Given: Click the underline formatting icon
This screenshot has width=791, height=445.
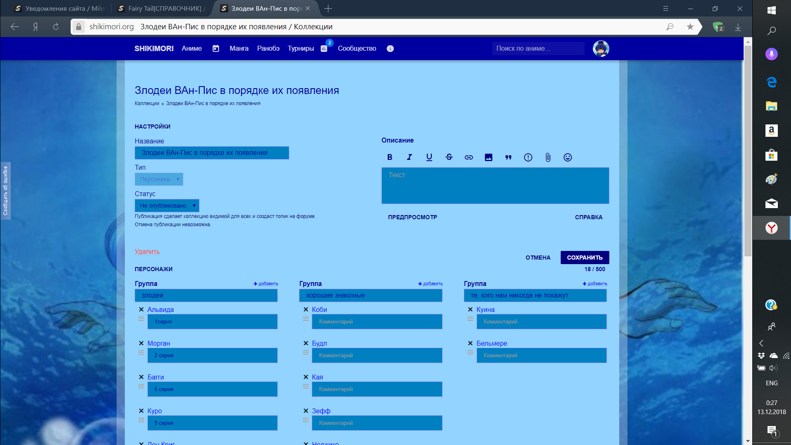Looking at the screenshot, I should click(429, 157).
